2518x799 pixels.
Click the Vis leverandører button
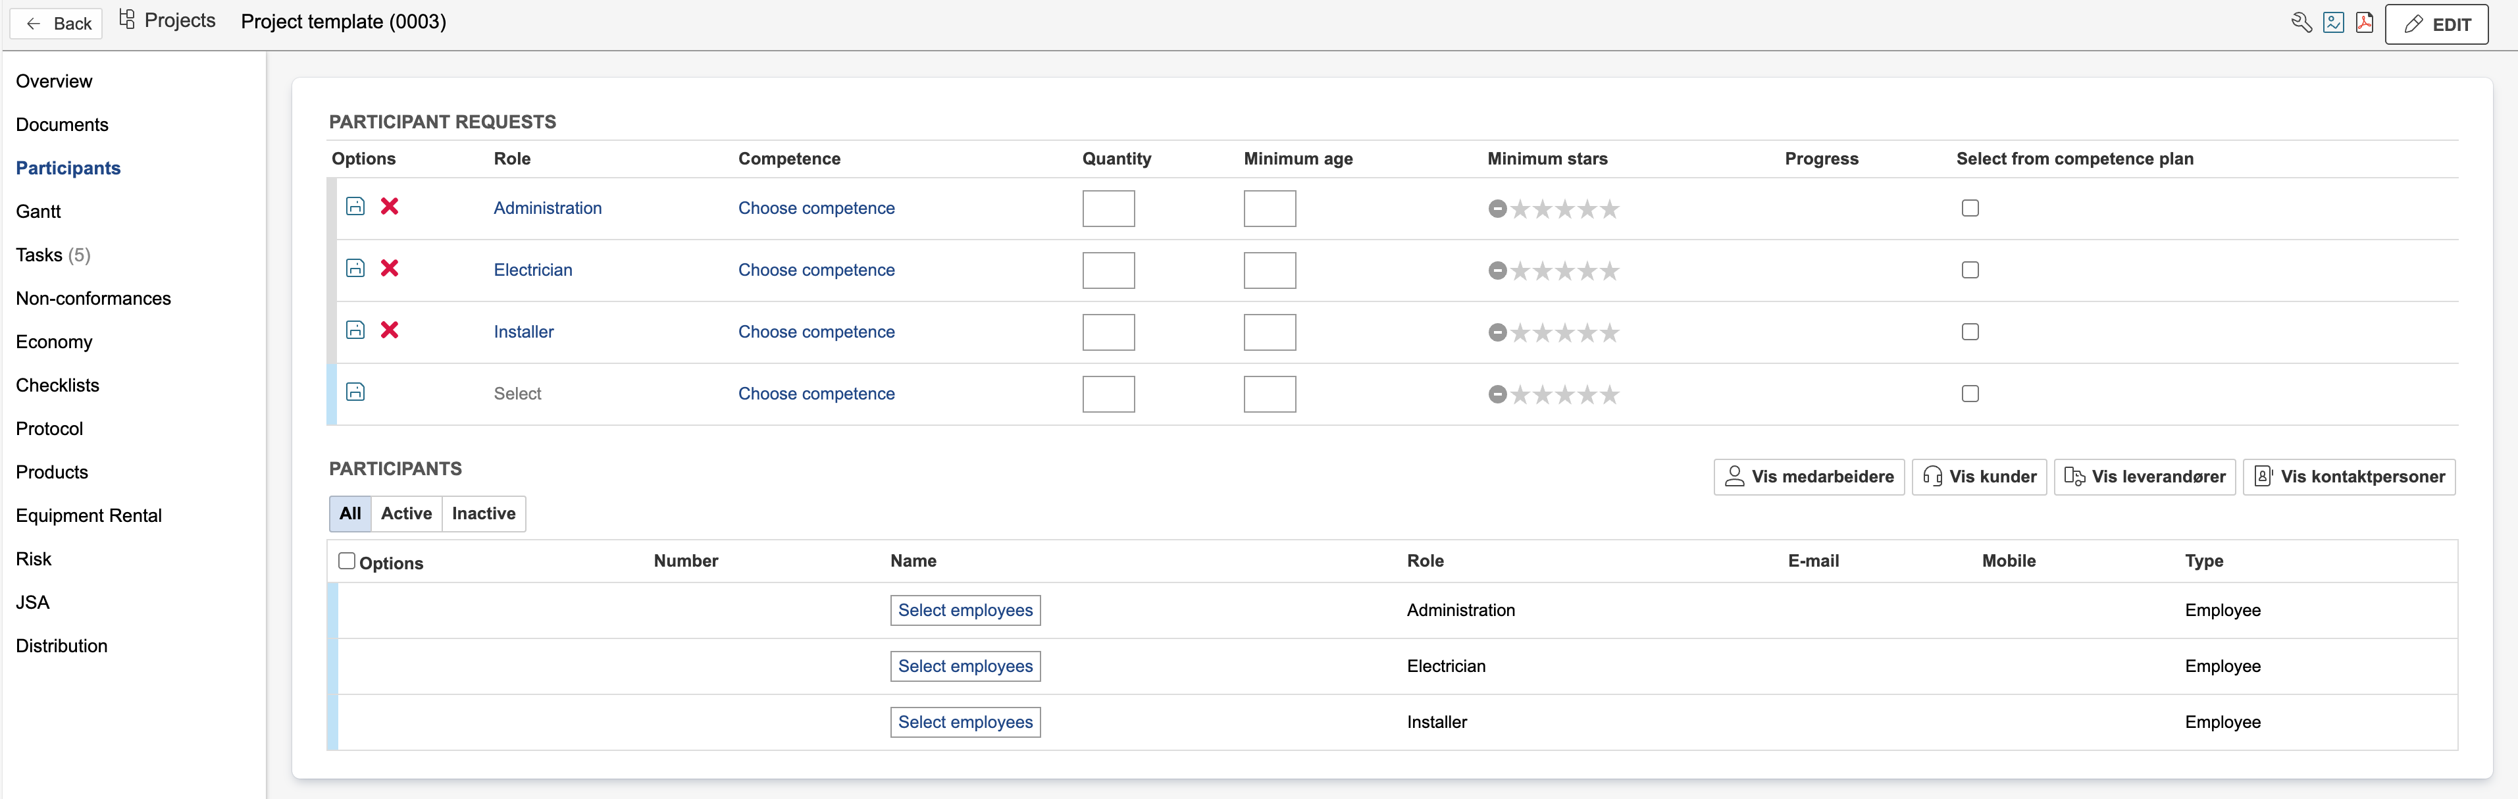(x=2144, y=477)
